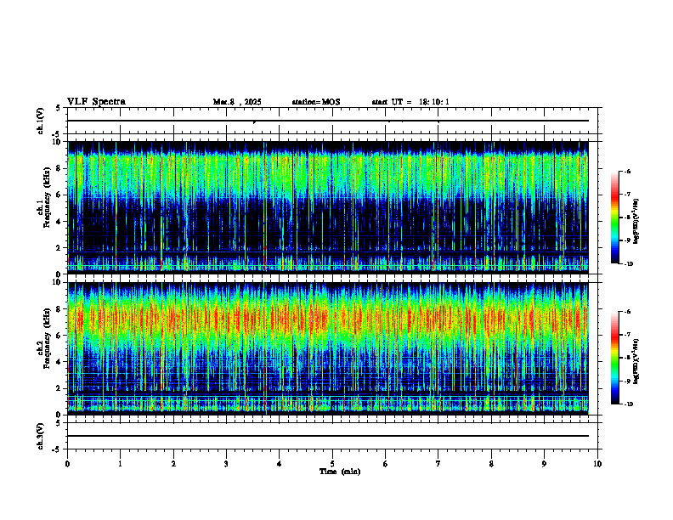Screen dimensions: 673x520
Task: Click the "-7" label on ch.2 color bar
Action: pyautogui.click(x=627, y=335)
